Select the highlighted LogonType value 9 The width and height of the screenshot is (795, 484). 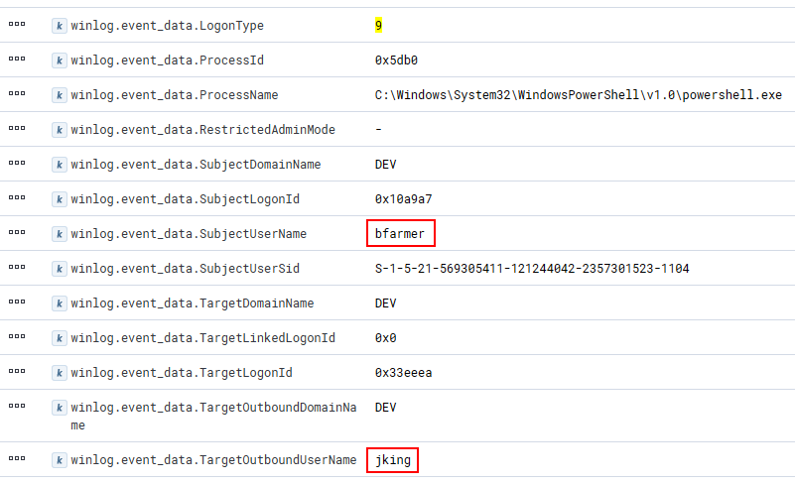[379, 26]
